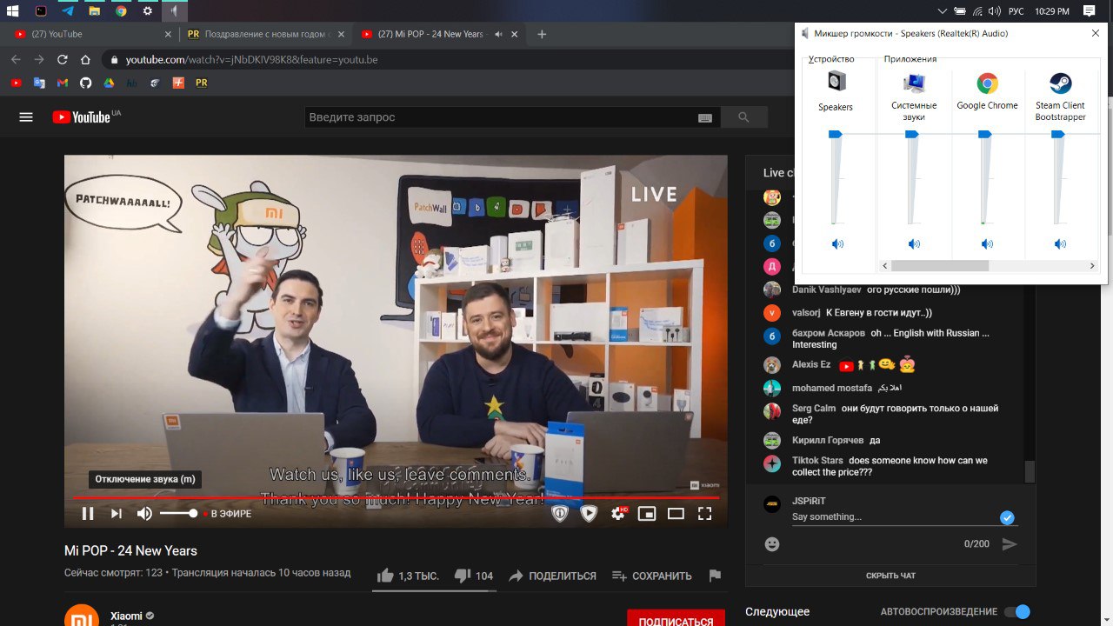Viewport: 1113px width, 626px height.
Task: Send the chat message arrow
Action: [1010, 544]
